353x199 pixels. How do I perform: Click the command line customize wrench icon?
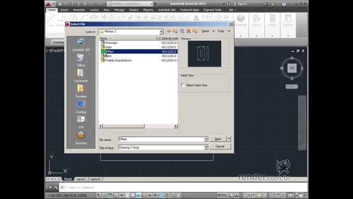tap(56, 187)
